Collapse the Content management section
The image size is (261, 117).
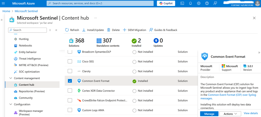point(11,78)
